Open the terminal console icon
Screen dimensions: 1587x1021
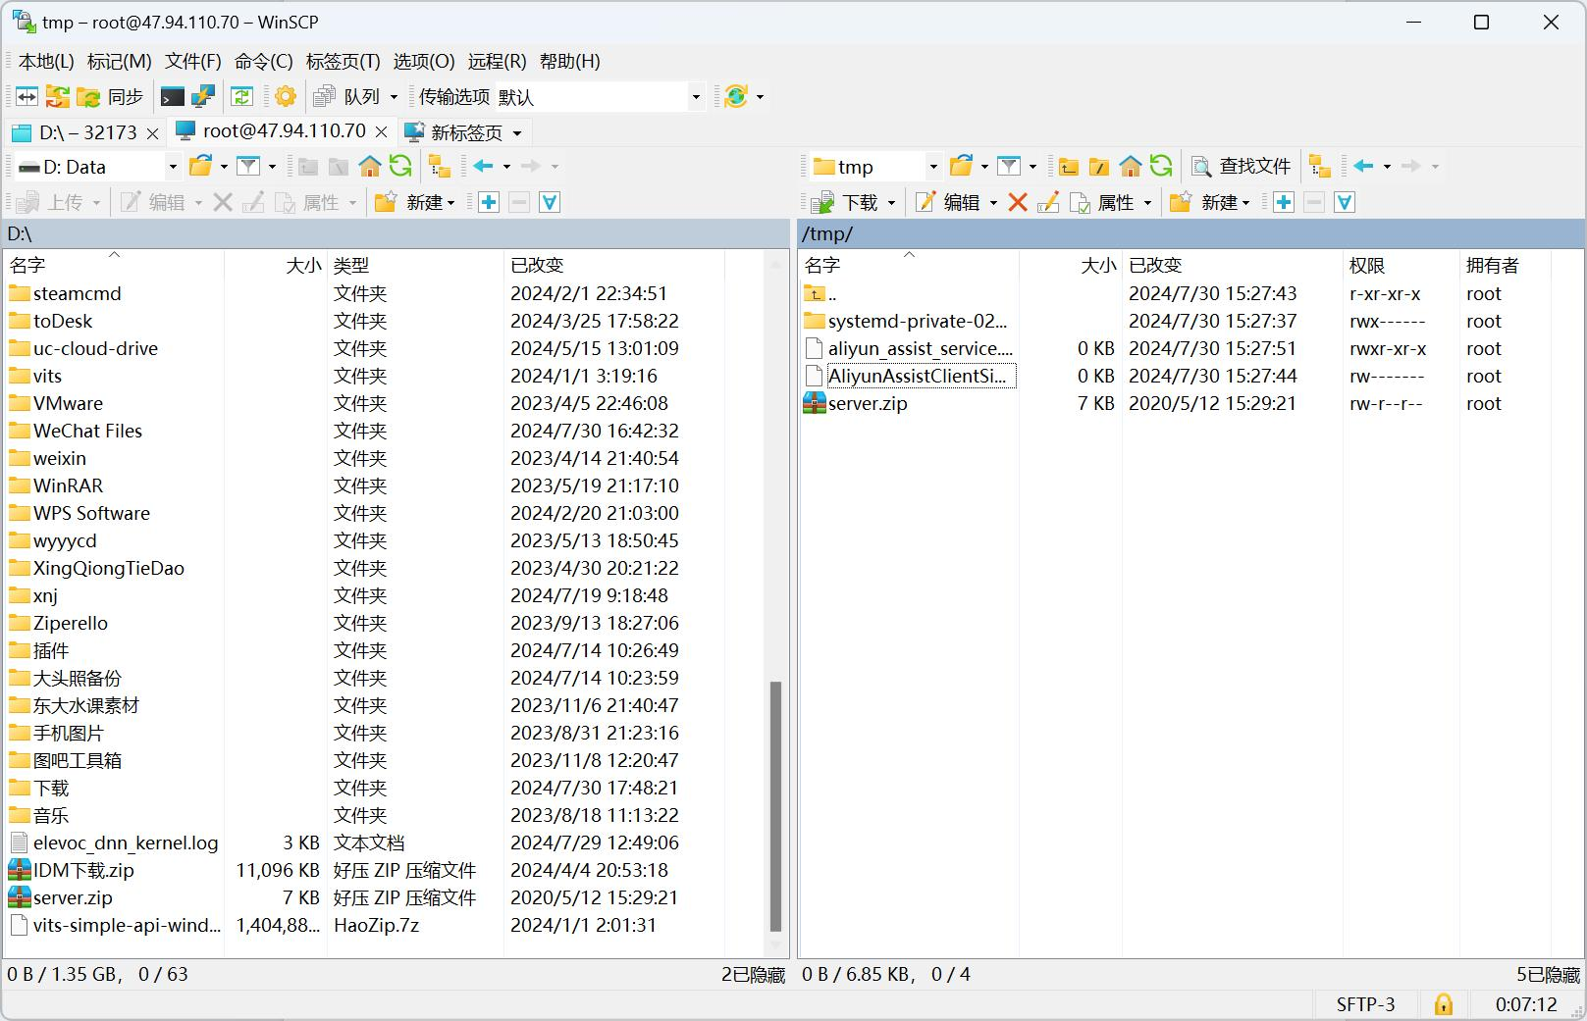[x=172, y=96]
